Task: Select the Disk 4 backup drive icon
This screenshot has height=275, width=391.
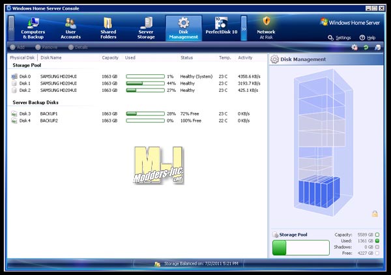Action: pos(14,121)
